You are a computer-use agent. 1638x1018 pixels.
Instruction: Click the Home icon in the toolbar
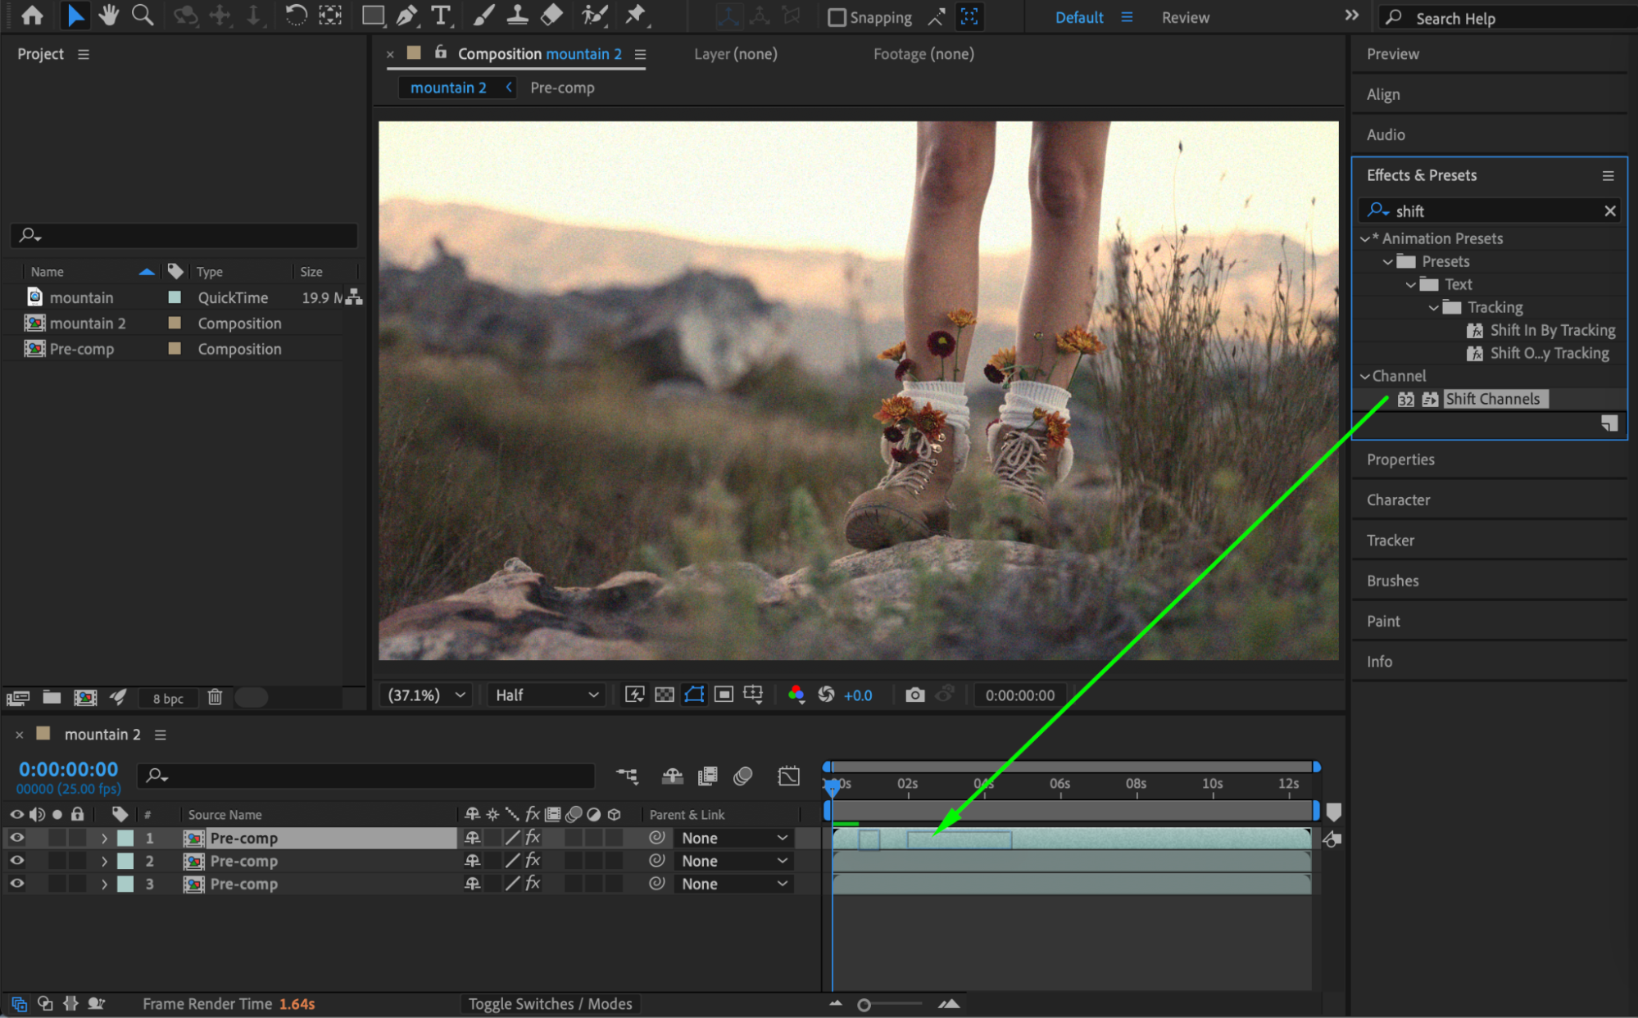click(x=32, y=16)
